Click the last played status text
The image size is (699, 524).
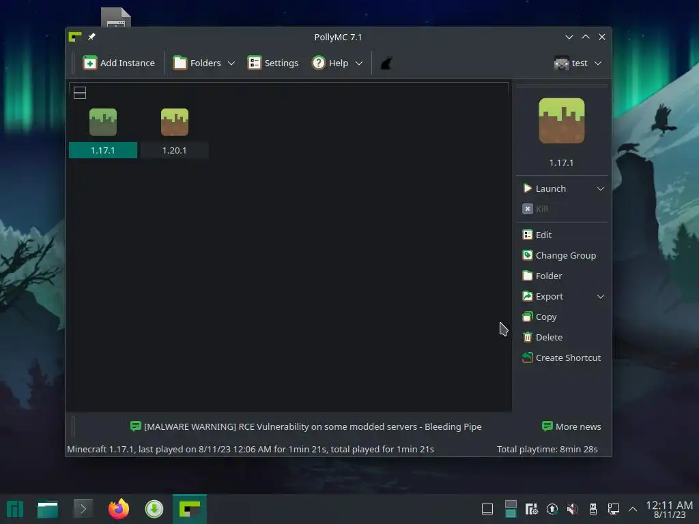click(250, 449)
